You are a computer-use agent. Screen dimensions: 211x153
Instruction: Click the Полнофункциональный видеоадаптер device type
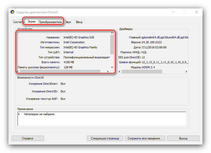(87, 57)
